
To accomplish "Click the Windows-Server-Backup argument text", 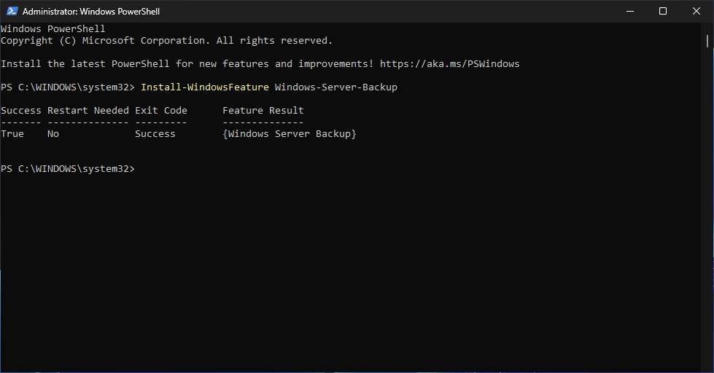I will tap(335, 87).
